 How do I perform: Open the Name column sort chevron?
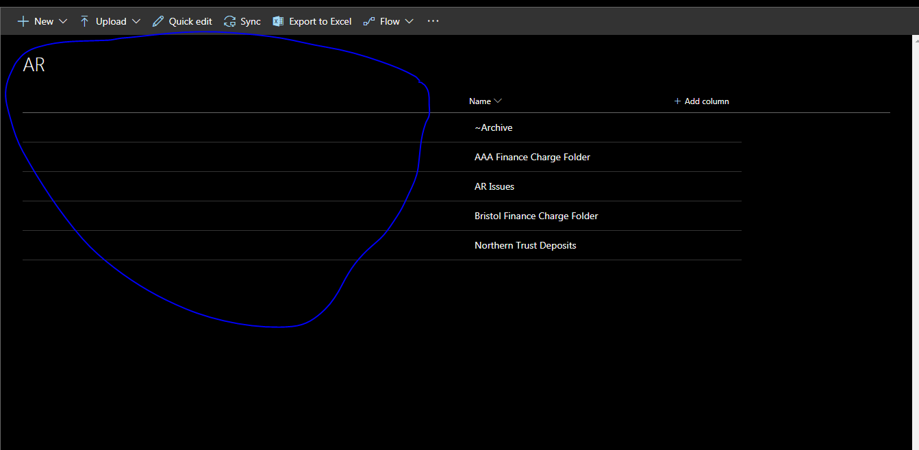coord(498,101)
